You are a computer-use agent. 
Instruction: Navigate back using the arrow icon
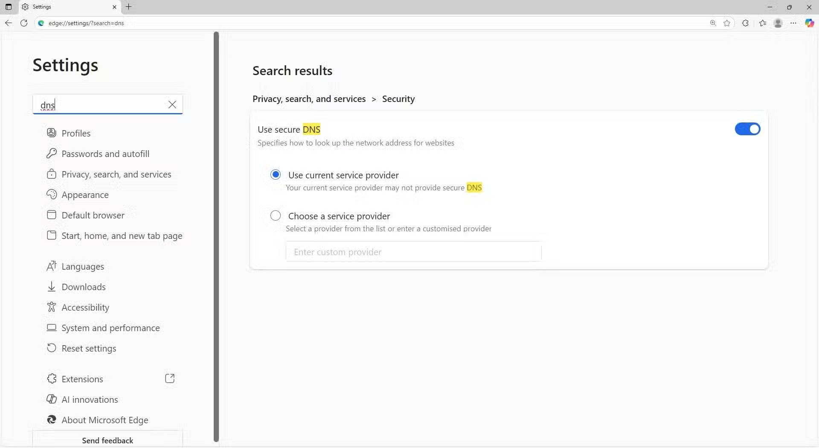click(x=8, y=23)
